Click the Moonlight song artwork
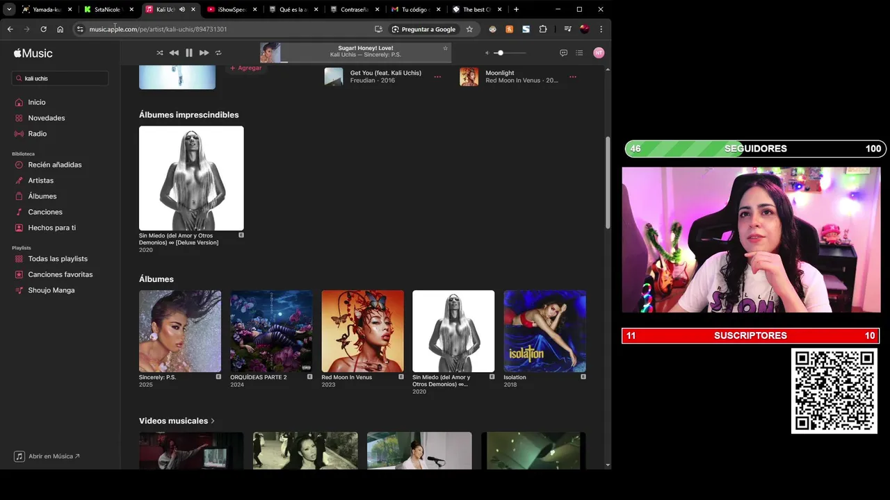This screenshot has width=890, height=500. click(x=469, y=76)
